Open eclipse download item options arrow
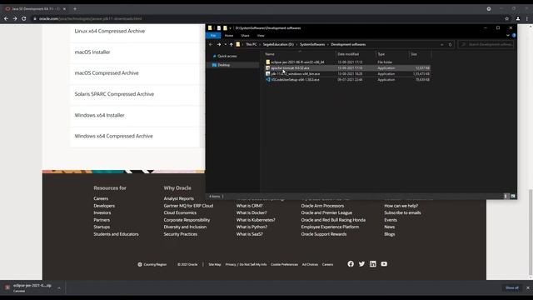 (59, 288)
